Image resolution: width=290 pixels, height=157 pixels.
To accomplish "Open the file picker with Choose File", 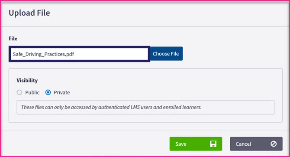I will tap(166, 54).
